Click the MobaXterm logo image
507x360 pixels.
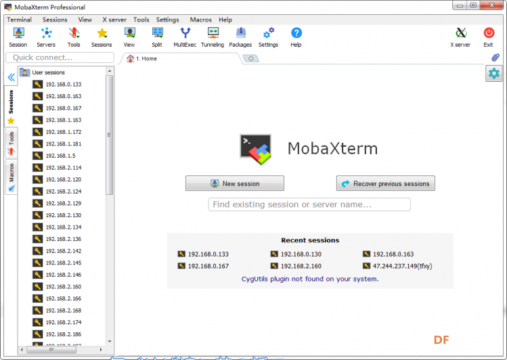pos(255,150)
